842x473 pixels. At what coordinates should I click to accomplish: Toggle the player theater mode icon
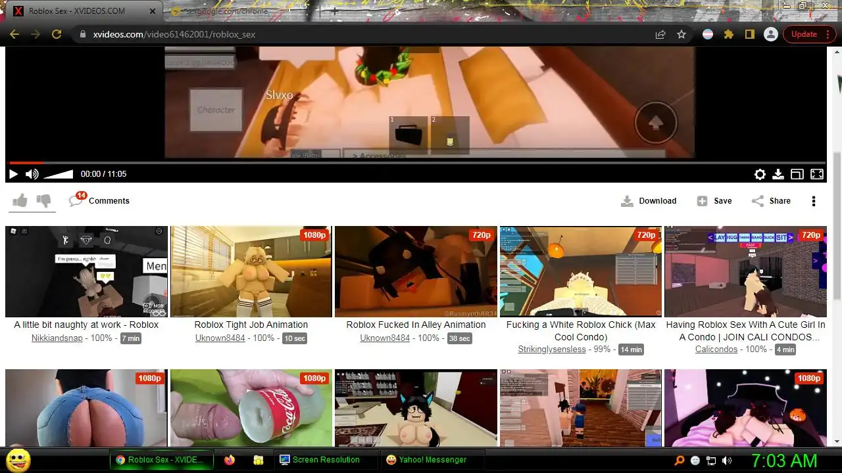(797, 174)
